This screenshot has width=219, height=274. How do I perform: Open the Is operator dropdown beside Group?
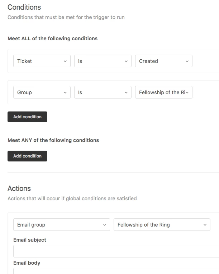[x=103, y=92]
